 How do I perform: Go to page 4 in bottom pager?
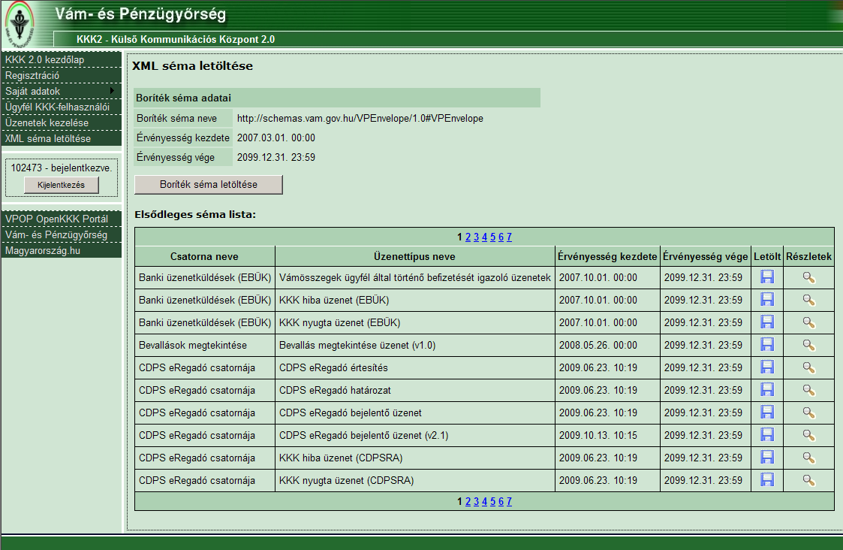pos(484,502)
